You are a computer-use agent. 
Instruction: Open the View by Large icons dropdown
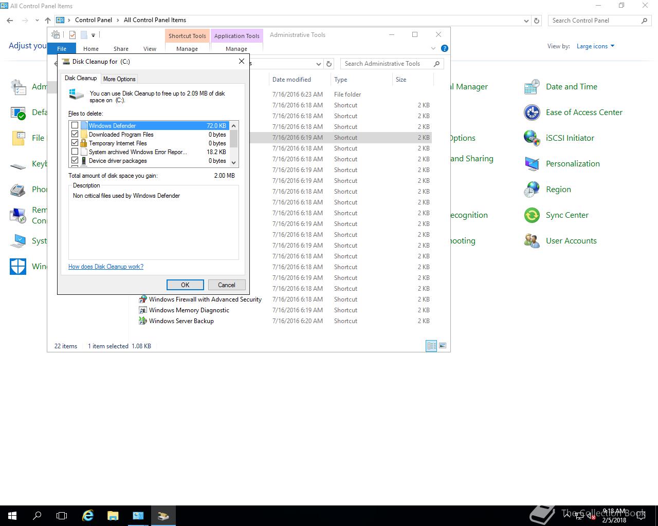[595, 46]
